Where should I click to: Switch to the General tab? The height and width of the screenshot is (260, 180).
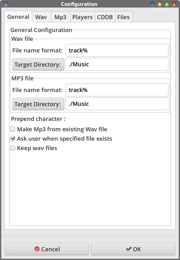(18, 17)
